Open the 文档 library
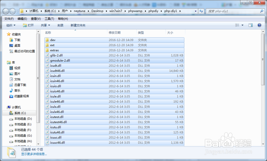 17,79
